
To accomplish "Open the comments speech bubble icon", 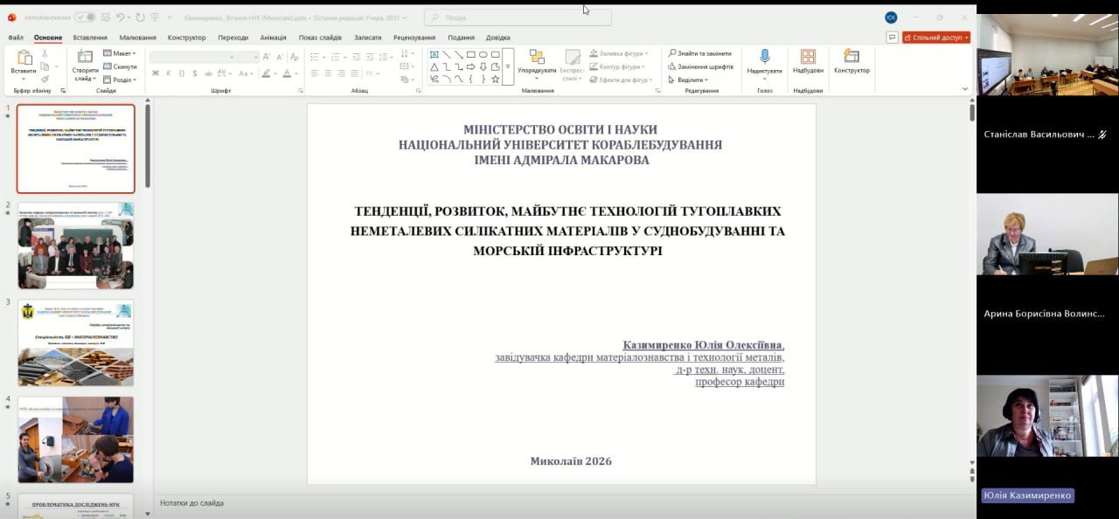I will click(892, 38).
